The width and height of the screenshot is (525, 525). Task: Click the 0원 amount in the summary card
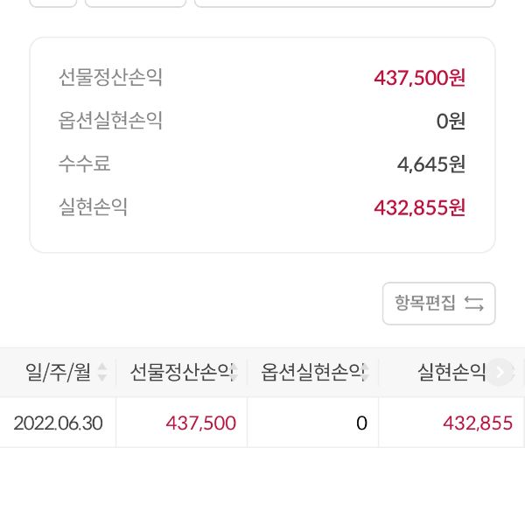point(451,121)
